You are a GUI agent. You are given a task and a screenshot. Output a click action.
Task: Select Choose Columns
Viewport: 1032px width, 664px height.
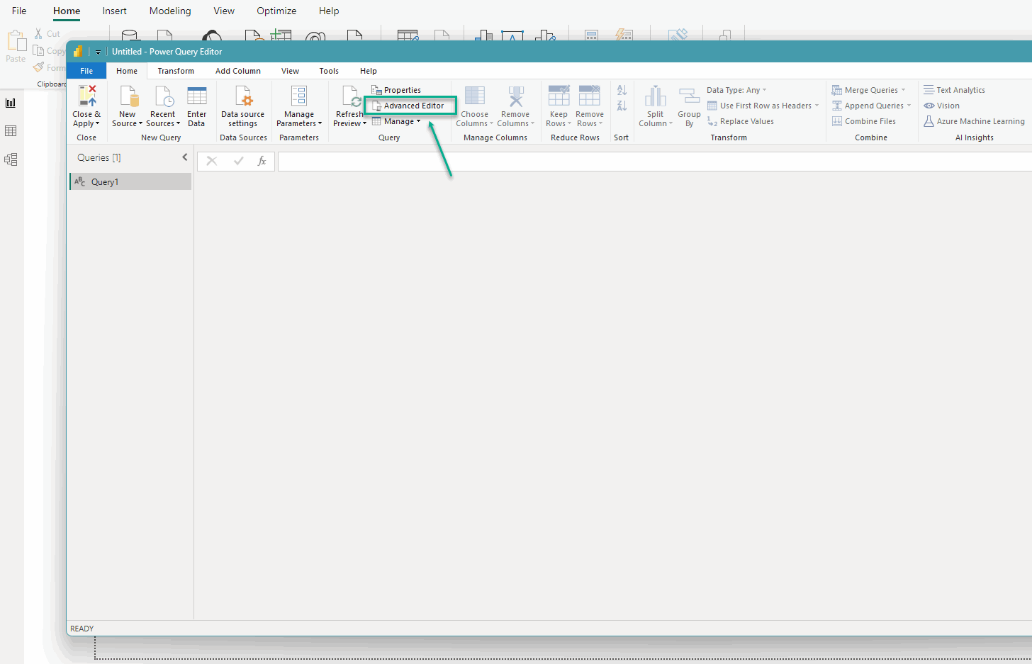[473, 105]
